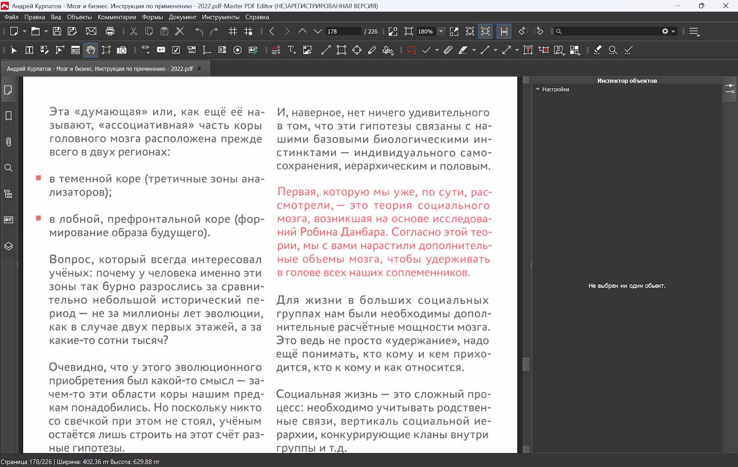Click the zoom-out shrink arrows button

pos(393,31)
